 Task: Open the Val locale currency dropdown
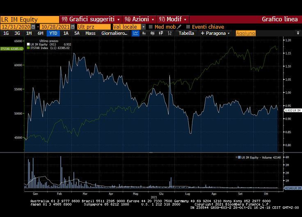[129, 27]
